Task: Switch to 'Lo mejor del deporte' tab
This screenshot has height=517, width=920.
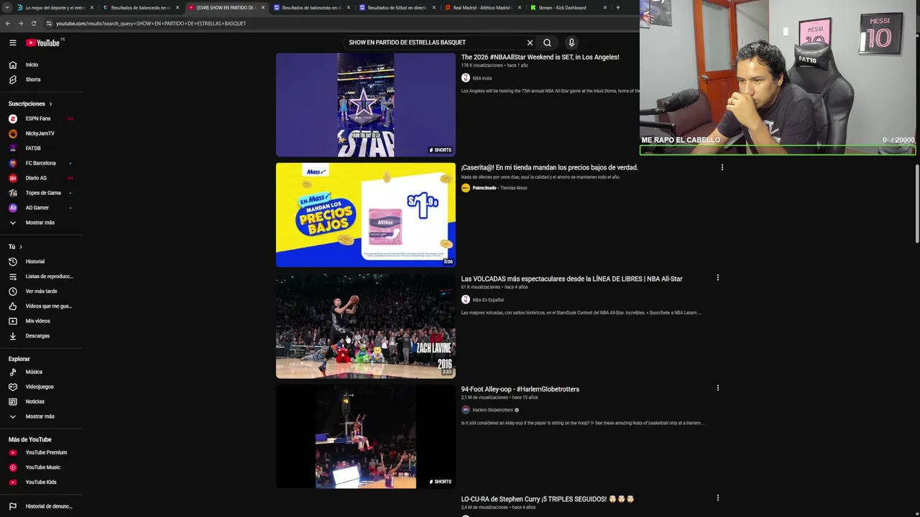Action: tap(56, 7)
